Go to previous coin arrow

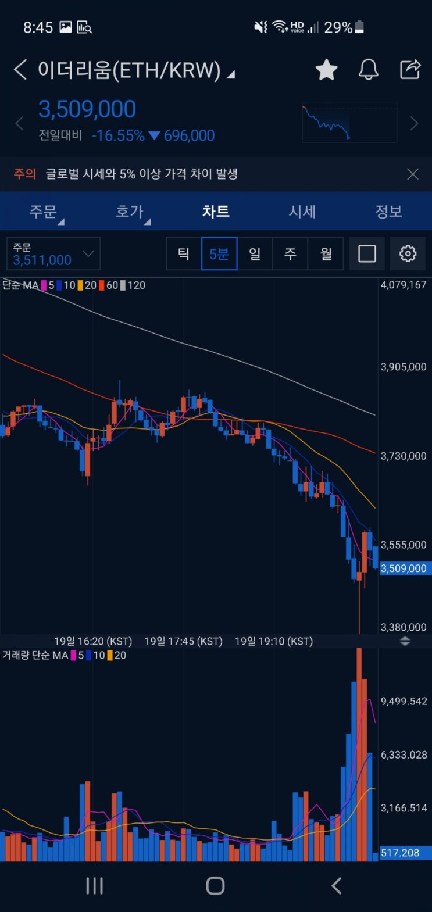tap(19, 123)
